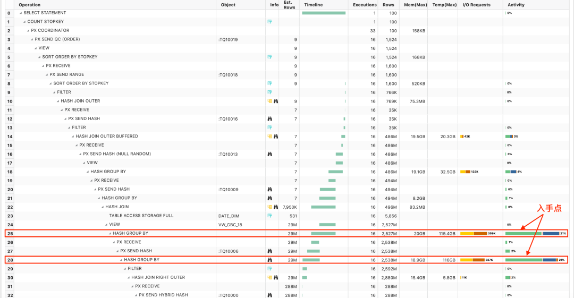
Task: Click binoculars icon on row 28 HASH GROUP BY
Action: (x=270, y=260)
